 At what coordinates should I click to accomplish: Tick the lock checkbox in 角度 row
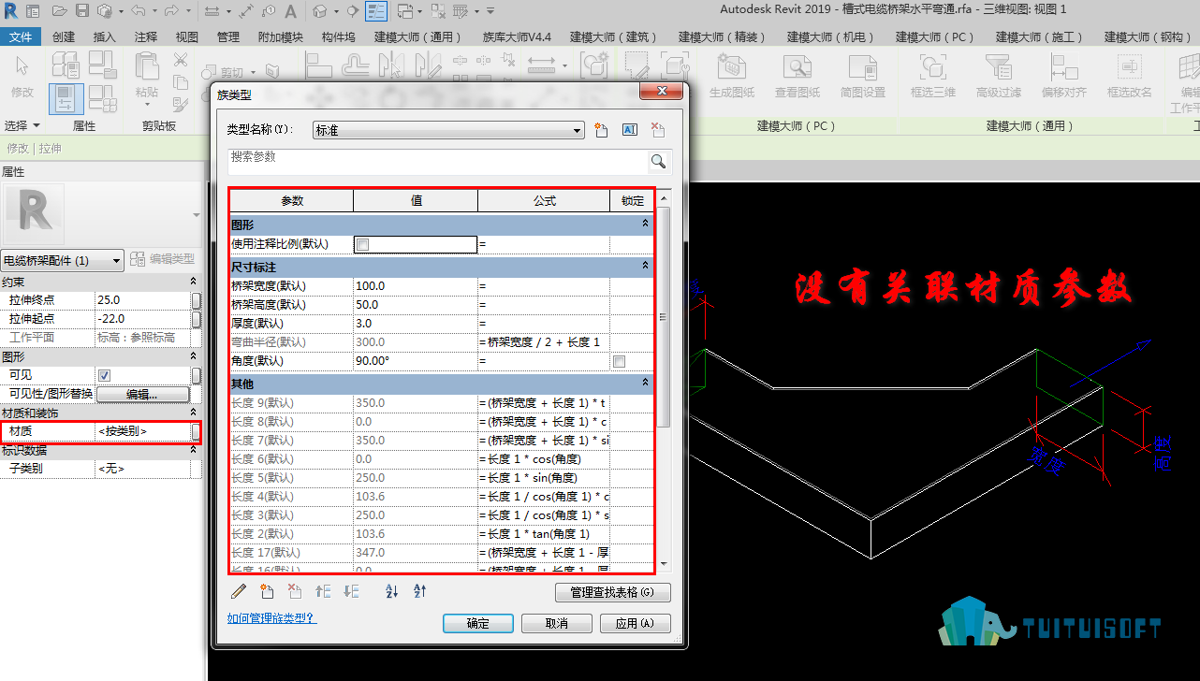click(x=619, y=361)
